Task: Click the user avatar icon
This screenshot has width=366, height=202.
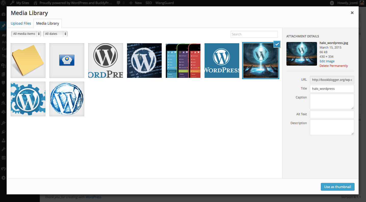Action: pos(362,3)
